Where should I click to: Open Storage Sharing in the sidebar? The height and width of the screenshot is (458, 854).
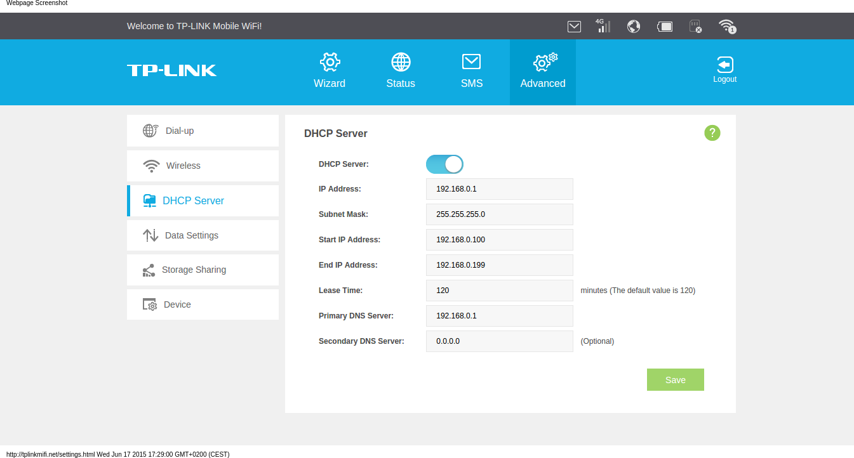[x=203, y=270]
